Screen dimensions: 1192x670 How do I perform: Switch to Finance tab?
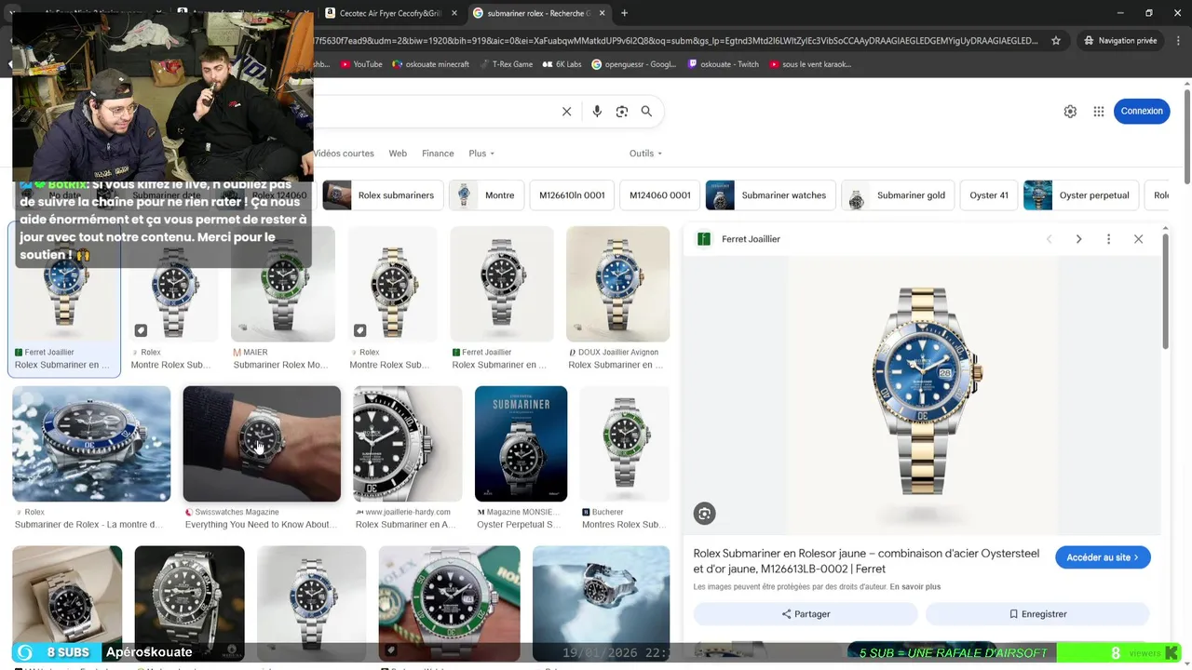click(438, 154)
